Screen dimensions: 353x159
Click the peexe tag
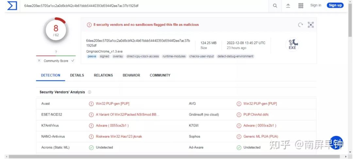pos(92,56)
